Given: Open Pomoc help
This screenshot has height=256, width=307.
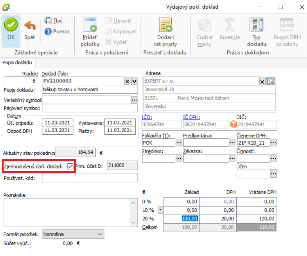Looking at the screenshot, I should 57,32.
